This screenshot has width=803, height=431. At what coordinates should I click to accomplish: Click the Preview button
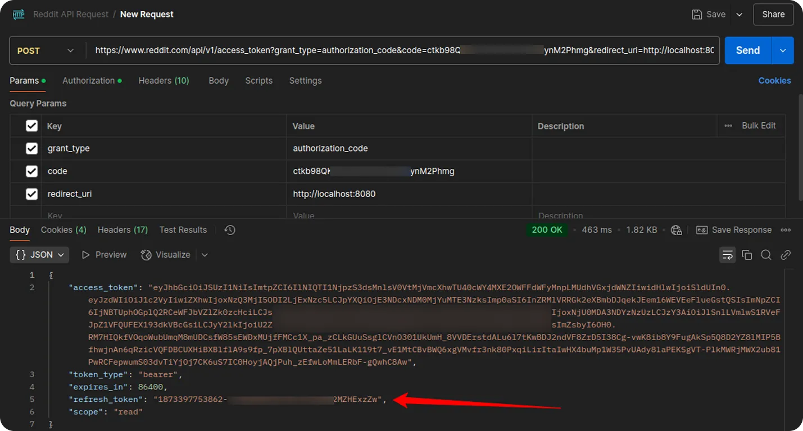[x=104, y=255]
